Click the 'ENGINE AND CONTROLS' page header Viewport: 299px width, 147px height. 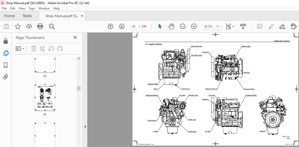282,41
